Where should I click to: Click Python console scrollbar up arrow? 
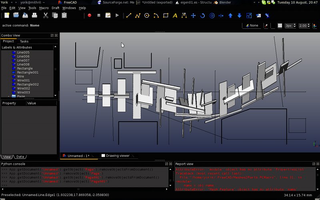coord(170,169)
